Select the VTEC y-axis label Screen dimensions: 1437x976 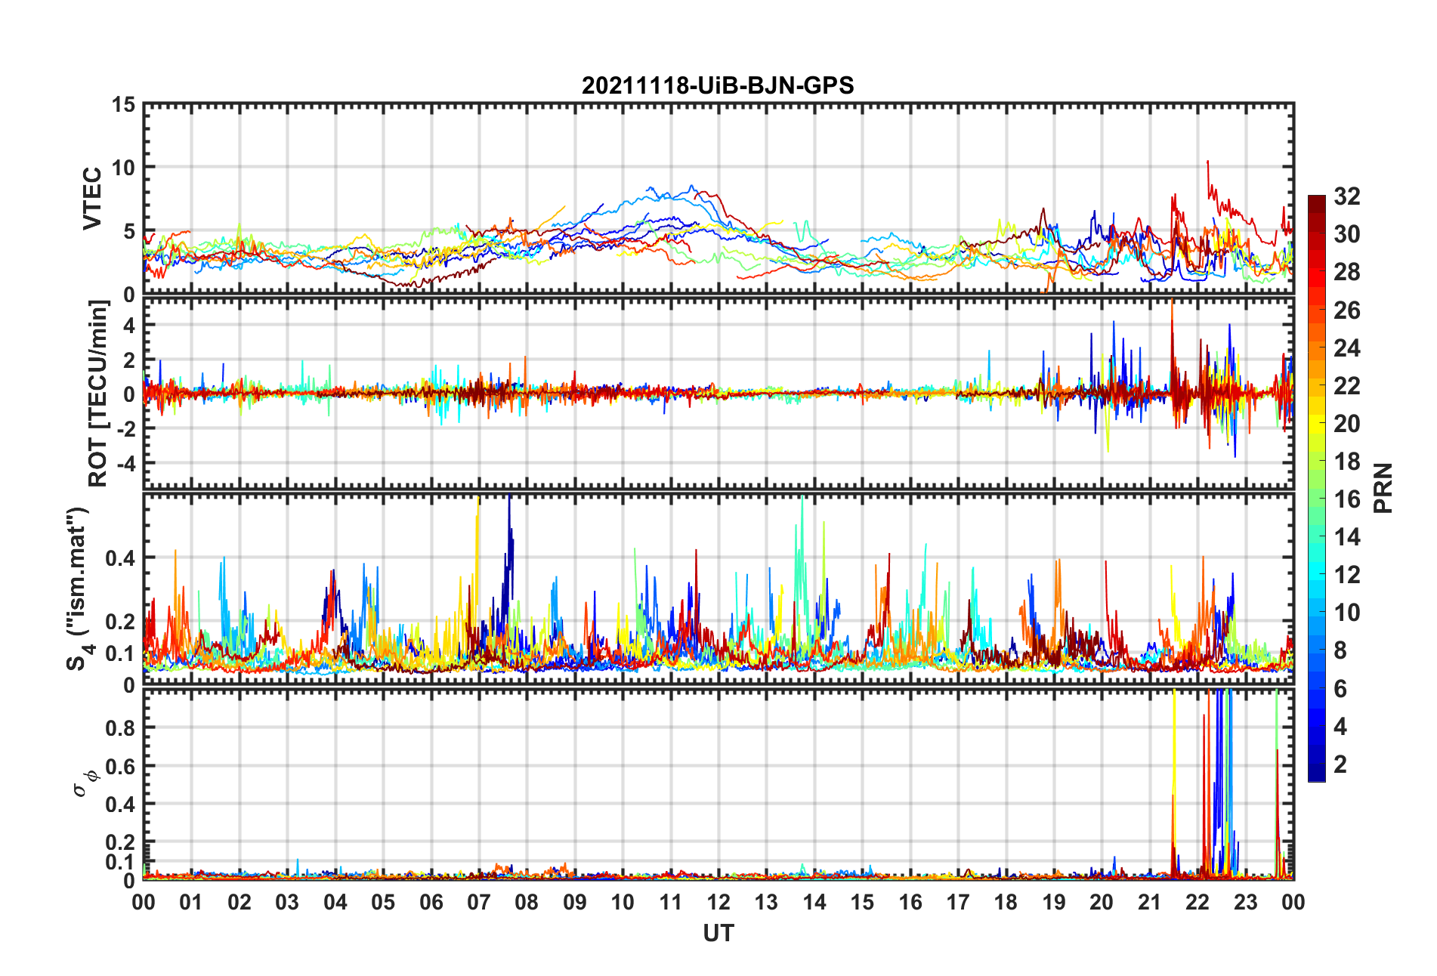click(x=92, y=199)
